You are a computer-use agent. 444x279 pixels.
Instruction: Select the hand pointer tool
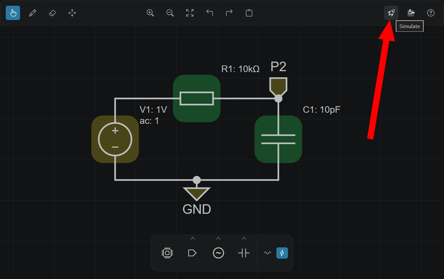[x=13, y=13]
